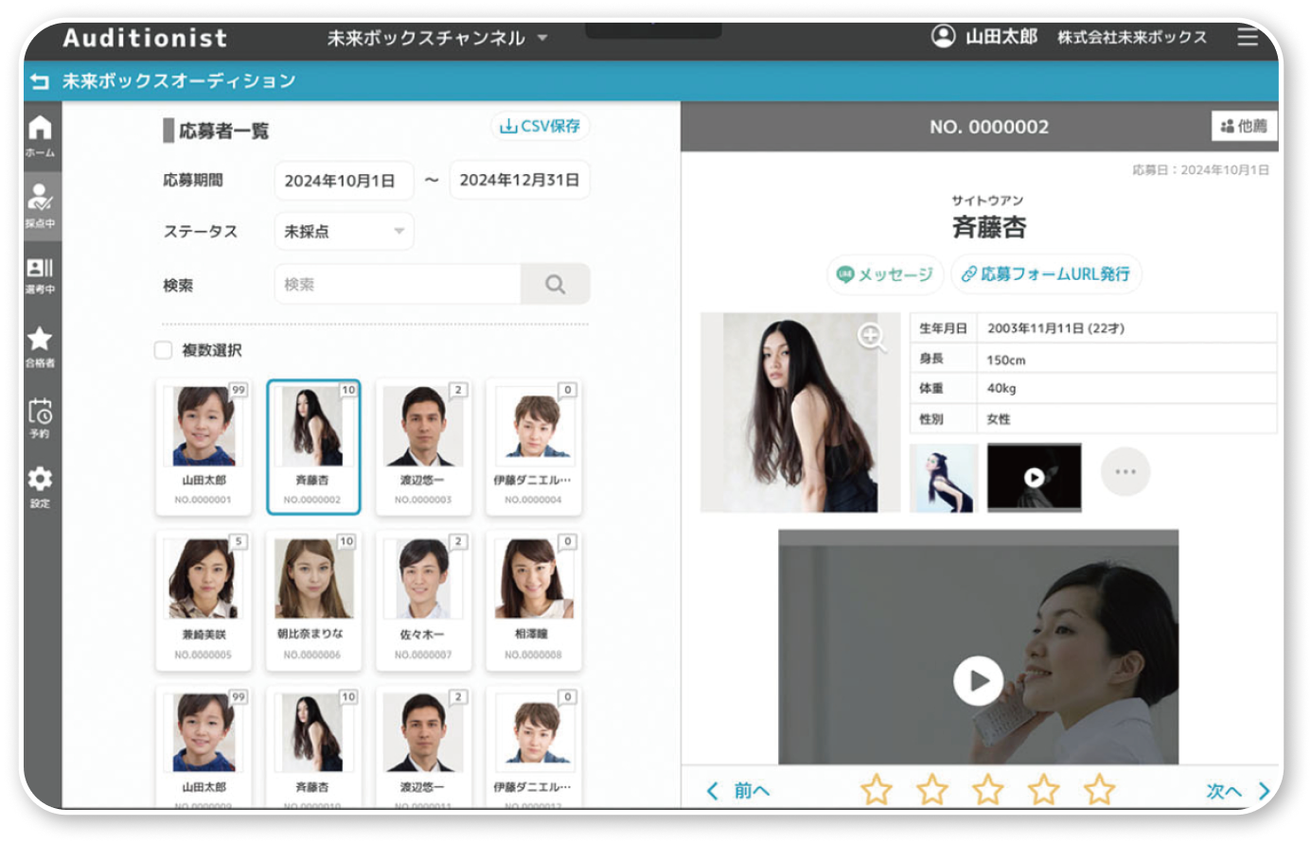Open the ステータス dropdown showing 未採点
The width and height of the screenshot is (1311, 843).
343,231
